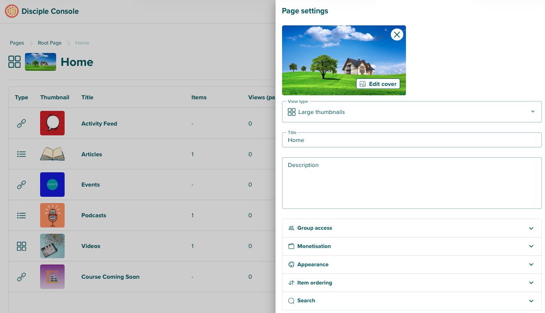Click the list type icon for Articles
The image size is (545, 313).
[x=21, y=154]
